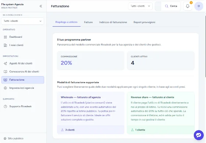206x143 pixels.
Task: Select the Wholesale fatturato all'agenzia card
Action: click(x=90, y=113)
